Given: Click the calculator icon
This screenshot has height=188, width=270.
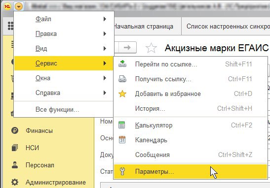Looking at the screenshot, I should [x=122, y=125].
